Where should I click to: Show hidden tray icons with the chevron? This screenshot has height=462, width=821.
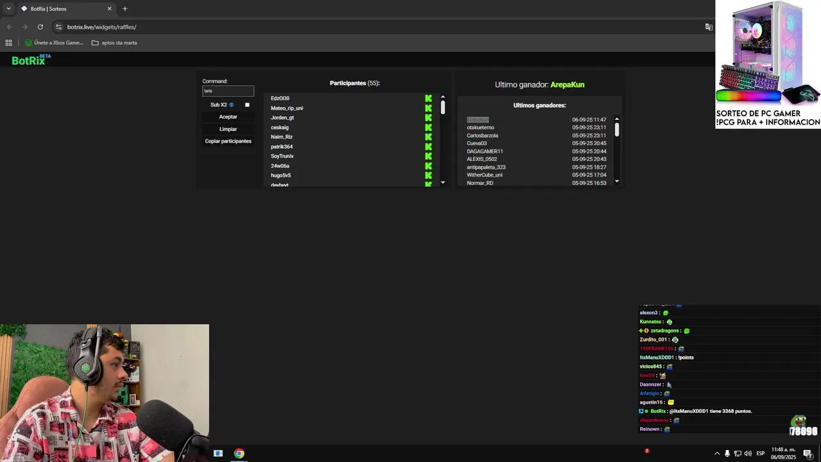coord(717,454)
